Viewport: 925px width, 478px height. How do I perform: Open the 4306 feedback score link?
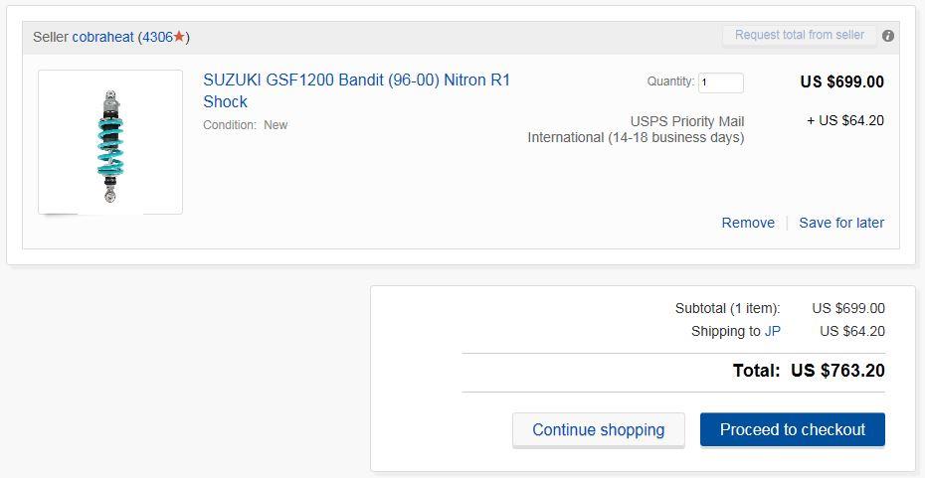click(157, 37)
